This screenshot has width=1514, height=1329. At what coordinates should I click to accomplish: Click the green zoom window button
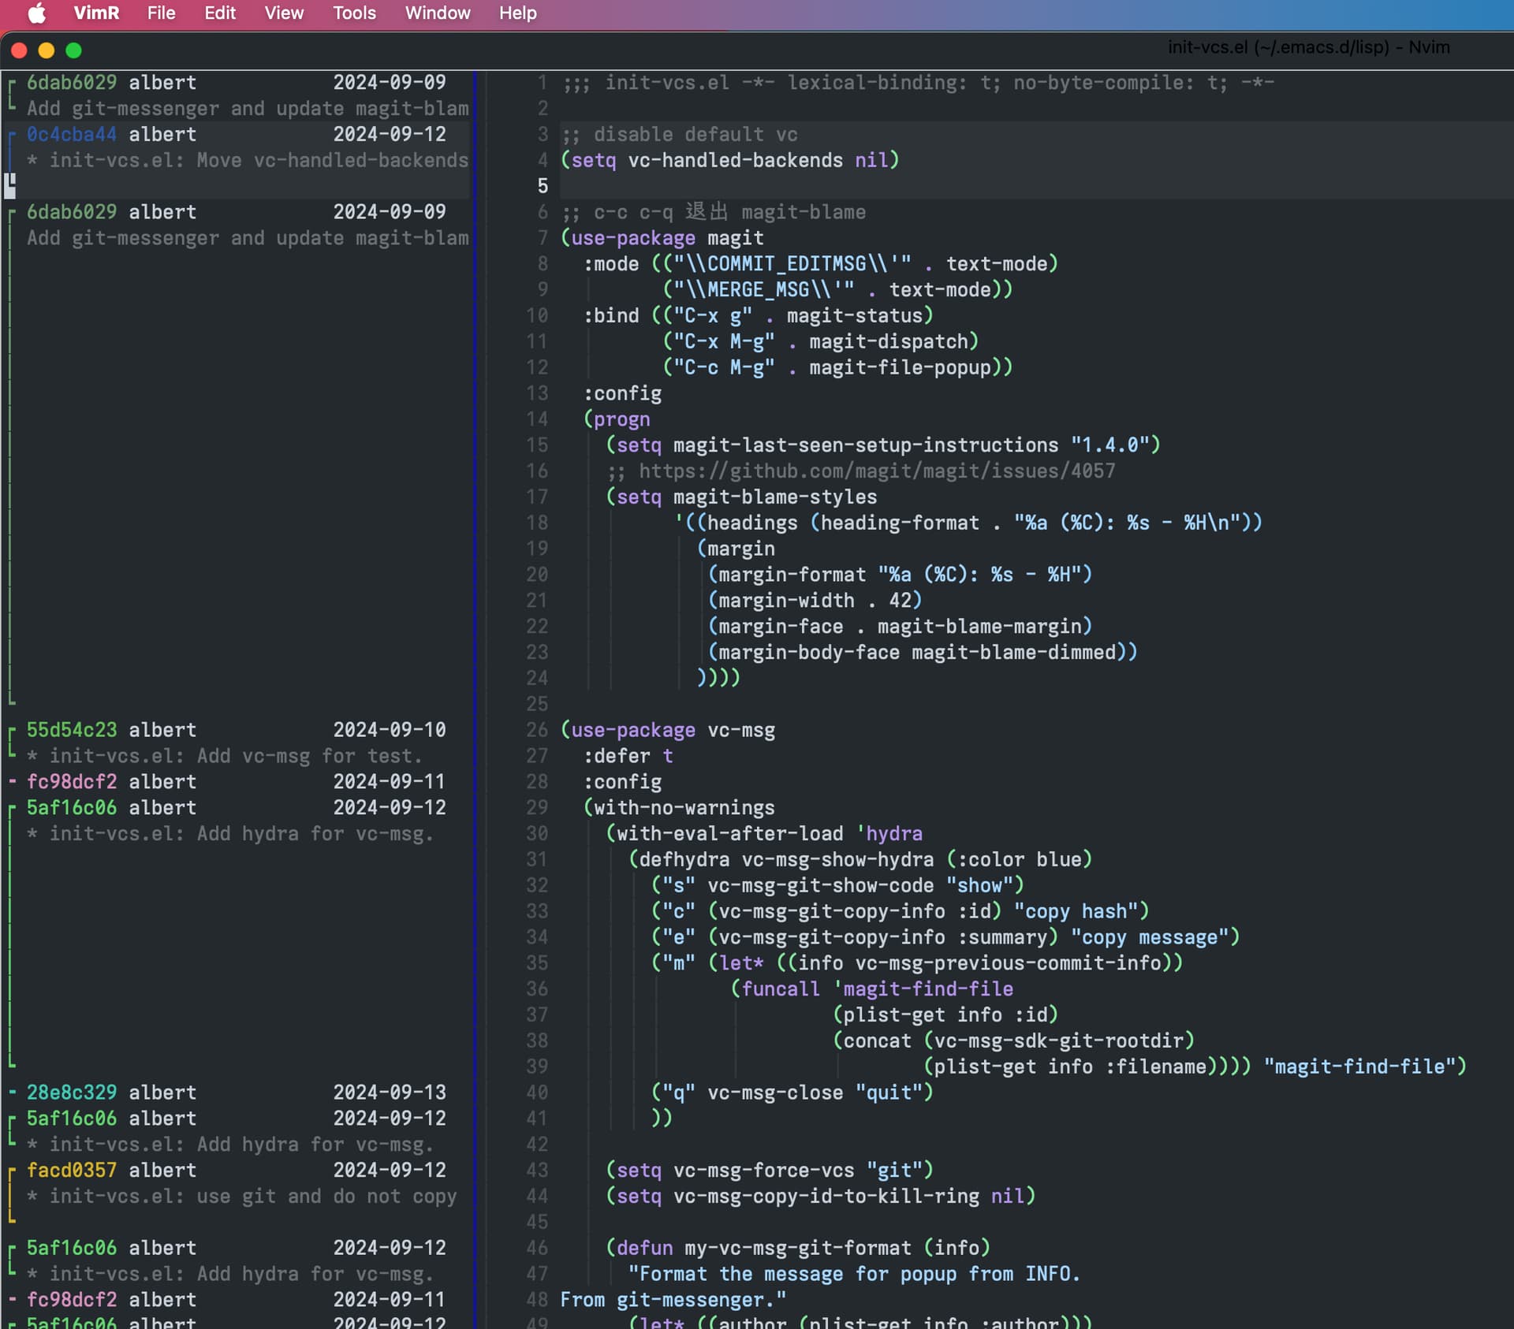tap(73, 50)
